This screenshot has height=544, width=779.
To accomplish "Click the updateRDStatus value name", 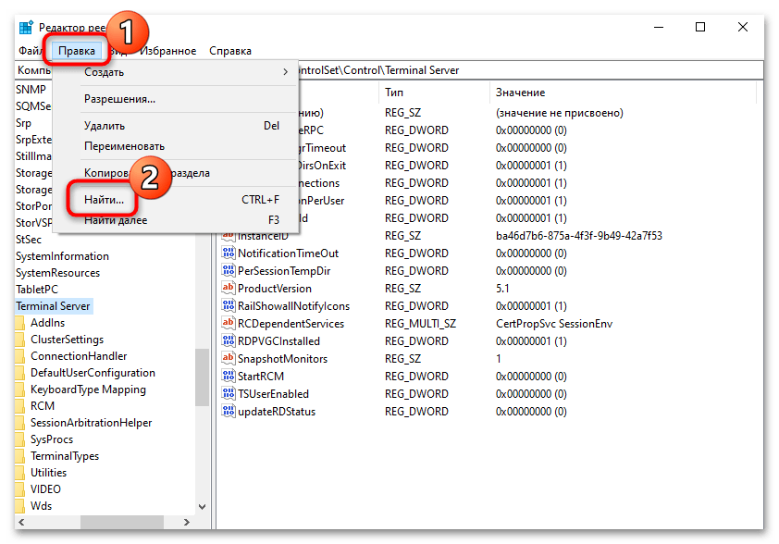I will (277, 412).
